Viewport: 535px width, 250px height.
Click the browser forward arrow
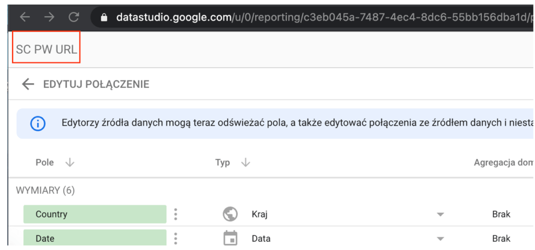[x=49, y=17]
